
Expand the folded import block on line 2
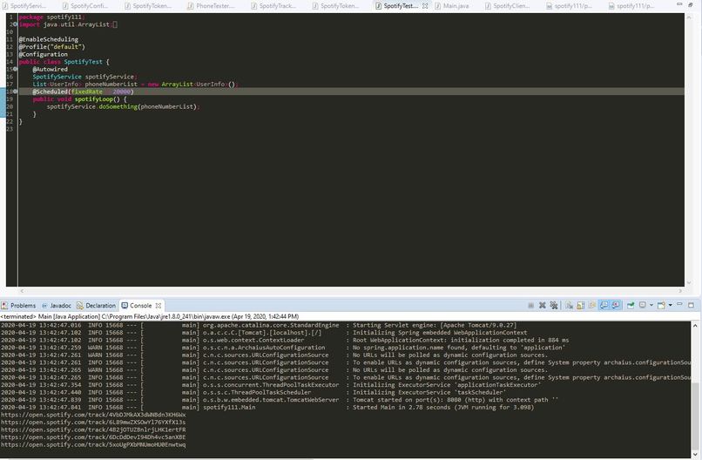(x=15, y=24)
